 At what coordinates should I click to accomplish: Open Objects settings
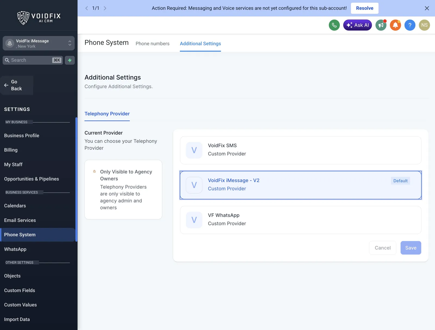point(13,276)
